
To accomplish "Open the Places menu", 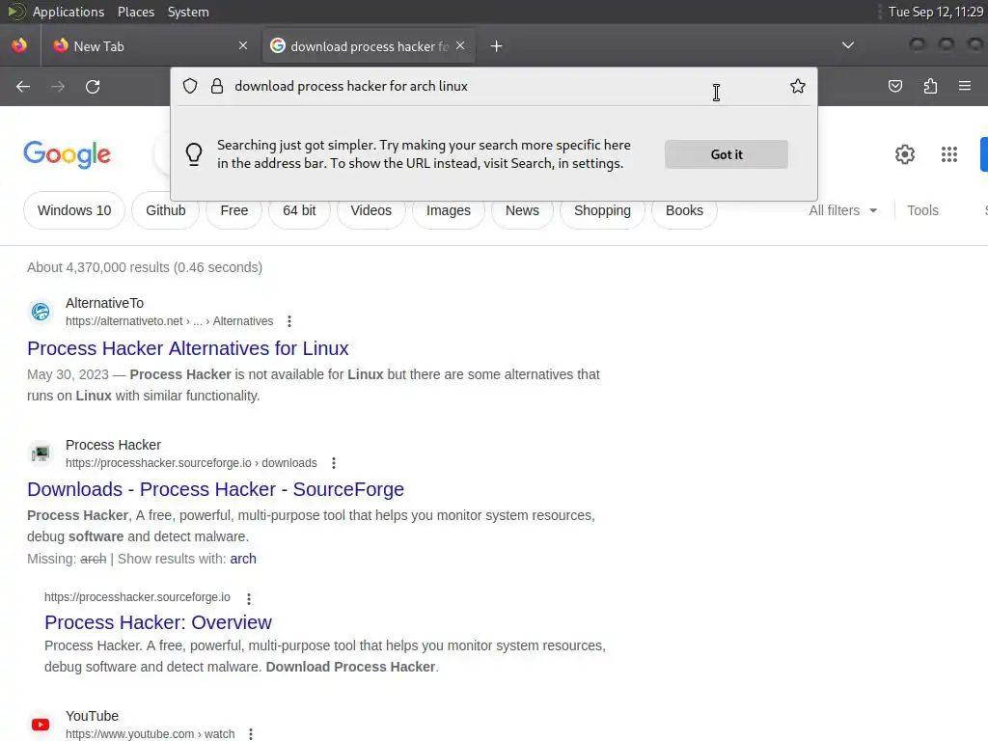I will 136,12.
